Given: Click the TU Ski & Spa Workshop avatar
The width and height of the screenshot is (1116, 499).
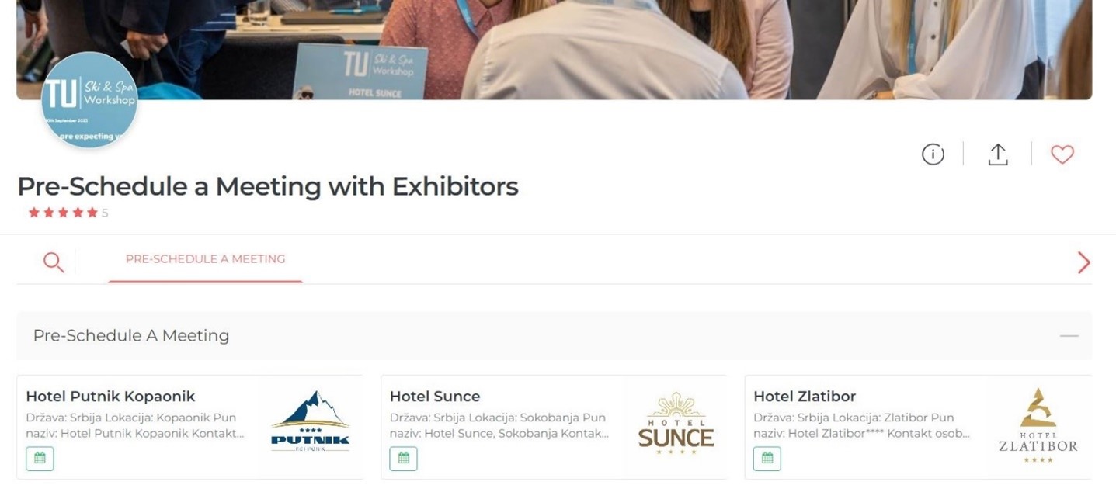Looking at the screenshot, I should [x=89, y=100].
